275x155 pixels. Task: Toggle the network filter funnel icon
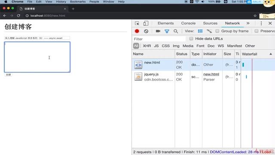[167, 31]
